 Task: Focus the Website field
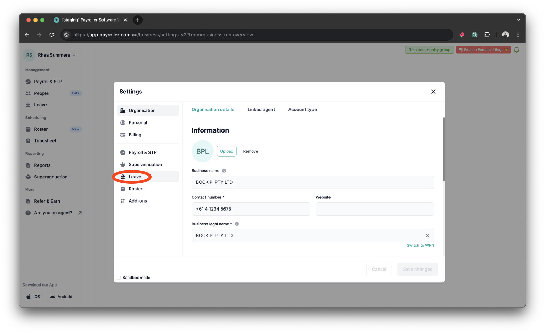[375, 209]
